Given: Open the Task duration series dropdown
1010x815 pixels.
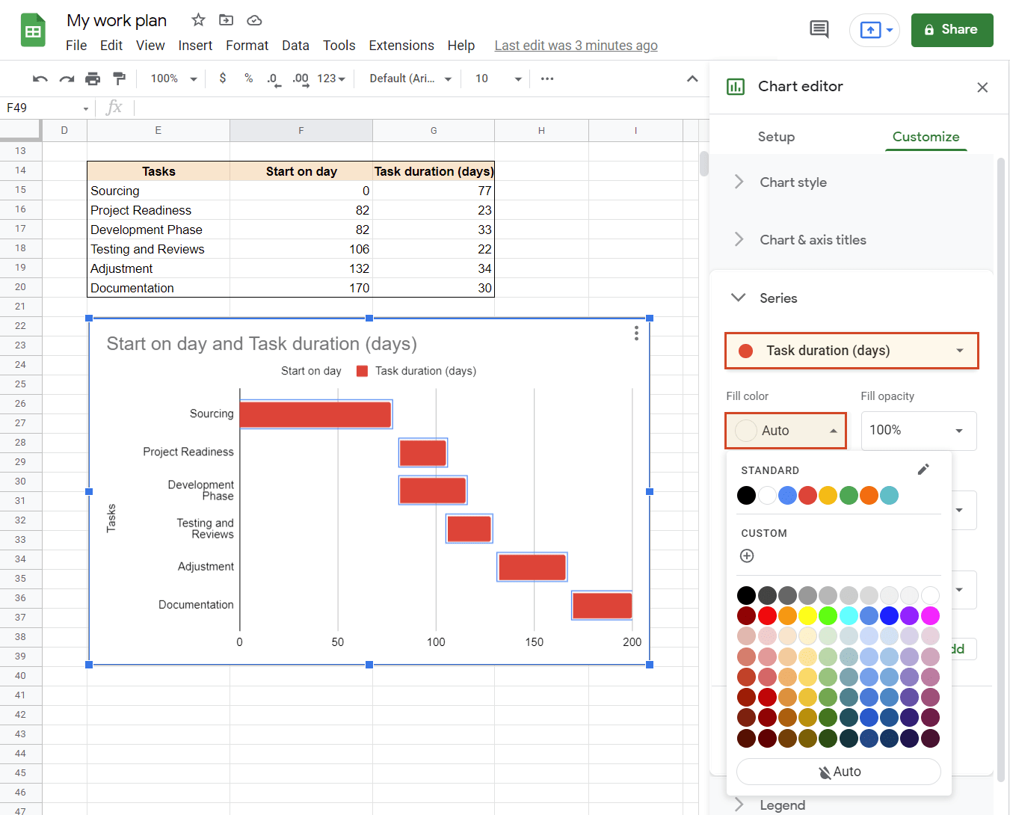Looking at the screenshot, I should 852,351.
